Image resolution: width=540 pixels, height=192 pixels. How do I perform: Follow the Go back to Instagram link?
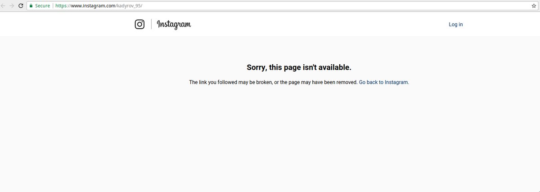click(x=384, y=82)
